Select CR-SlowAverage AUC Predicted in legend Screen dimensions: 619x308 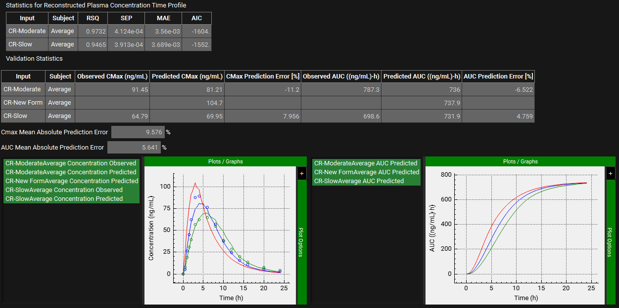pyautogui.click(x=359, y=181)
